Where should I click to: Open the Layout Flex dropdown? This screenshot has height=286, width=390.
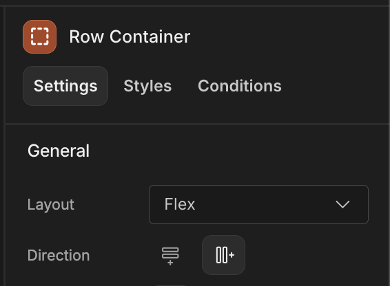pyautogui.click(x=258, y=205)
